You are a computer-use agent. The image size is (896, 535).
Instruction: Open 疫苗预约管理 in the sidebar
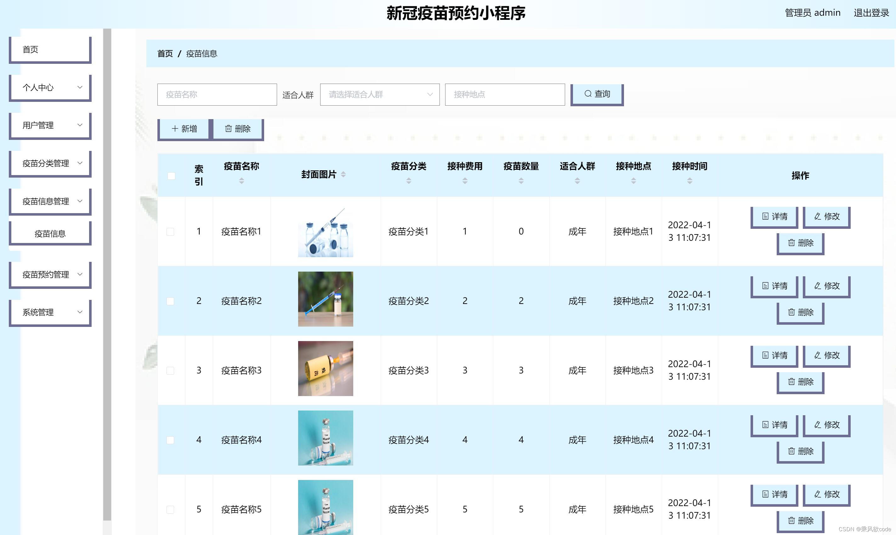tap(49, 274)
